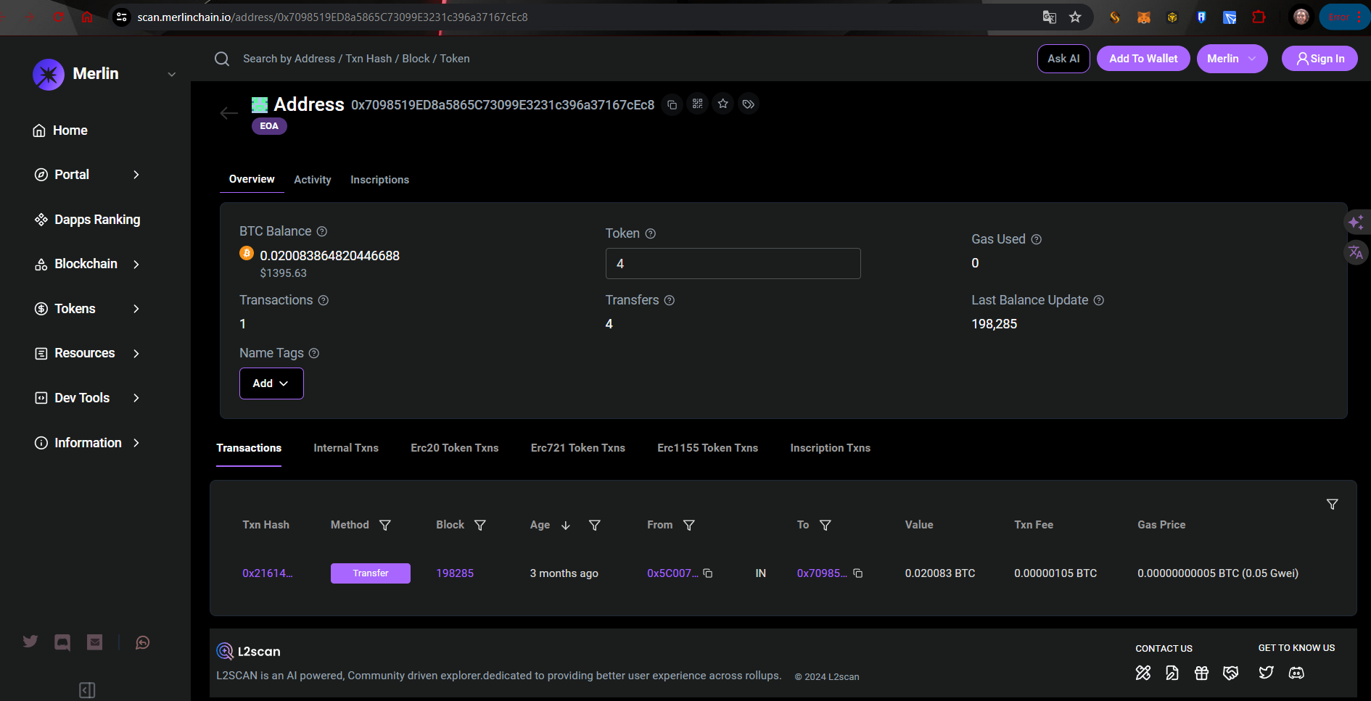Open footer Discord icon under Get To Know Us
This screenshot has width=1371, height=701.
(x=1296, y=673)
